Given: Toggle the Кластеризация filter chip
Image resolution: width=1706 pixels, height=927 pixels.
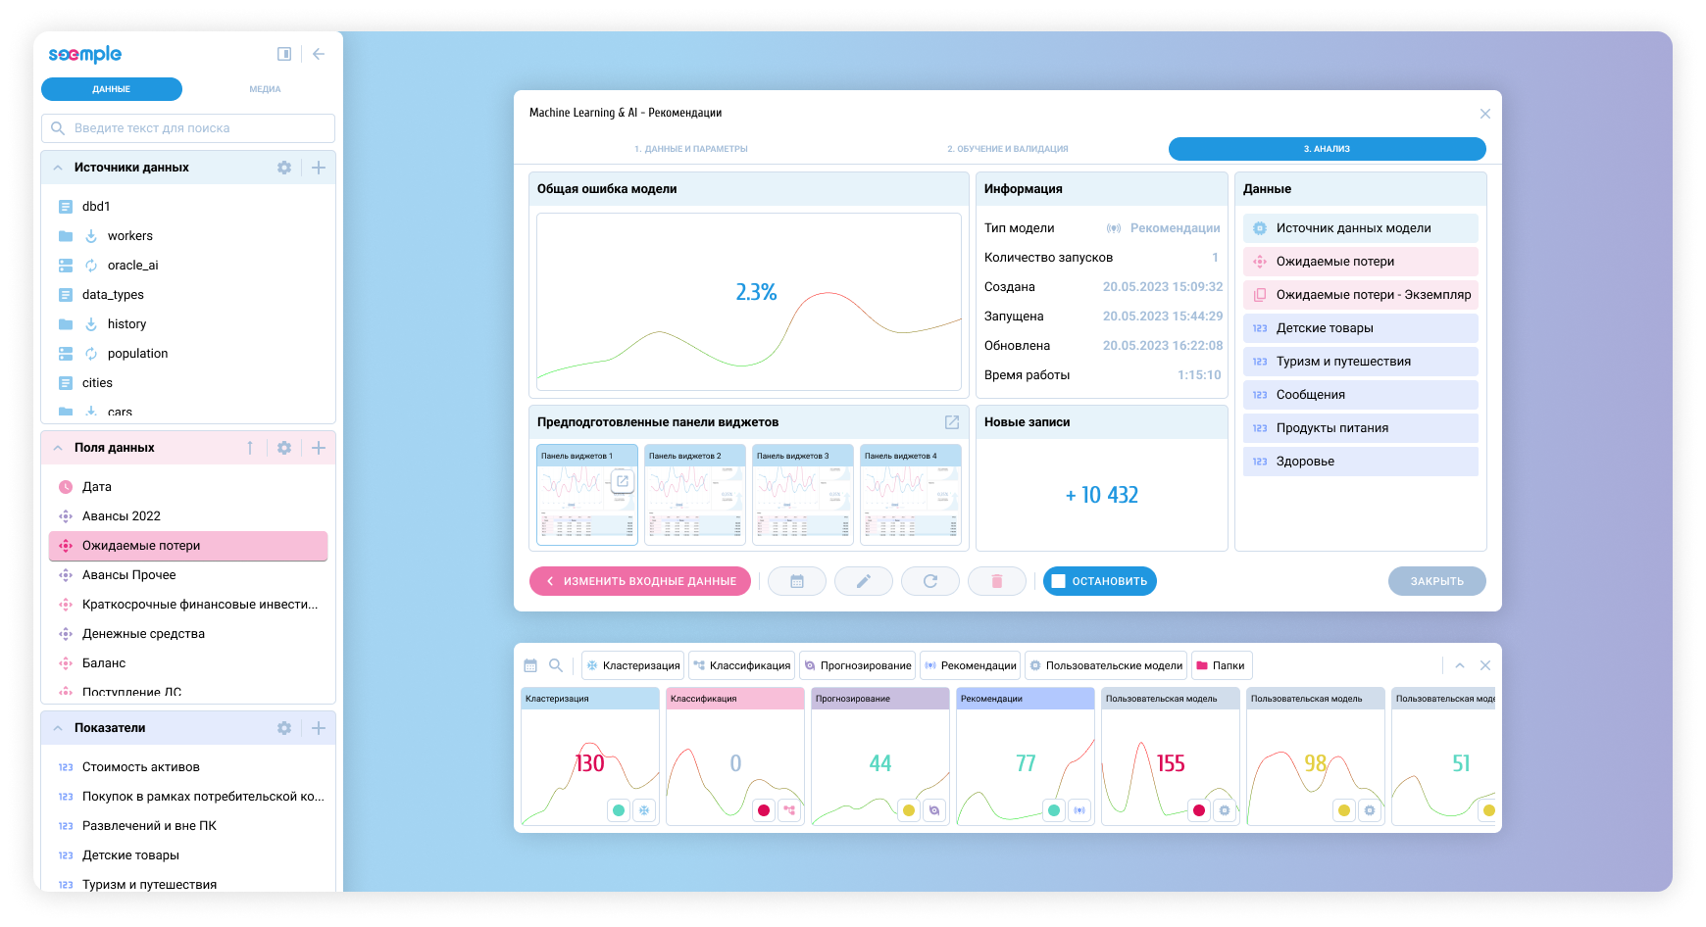Looking at the screenshot, I should pyautogui.click(x=632, y=665).
